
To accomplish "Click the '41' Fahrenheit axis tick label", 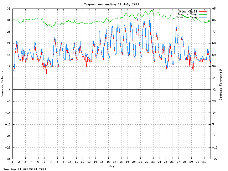I will tap(214, 78).
